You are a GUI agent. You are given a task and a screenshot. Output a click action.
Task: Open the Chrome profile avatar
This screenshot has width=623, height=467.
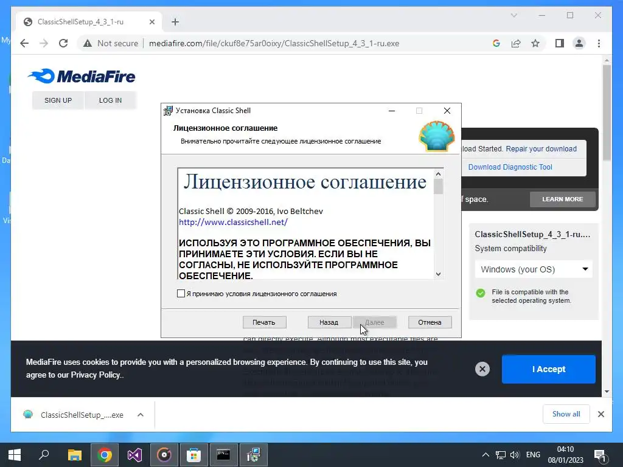(x=579, y=43)
